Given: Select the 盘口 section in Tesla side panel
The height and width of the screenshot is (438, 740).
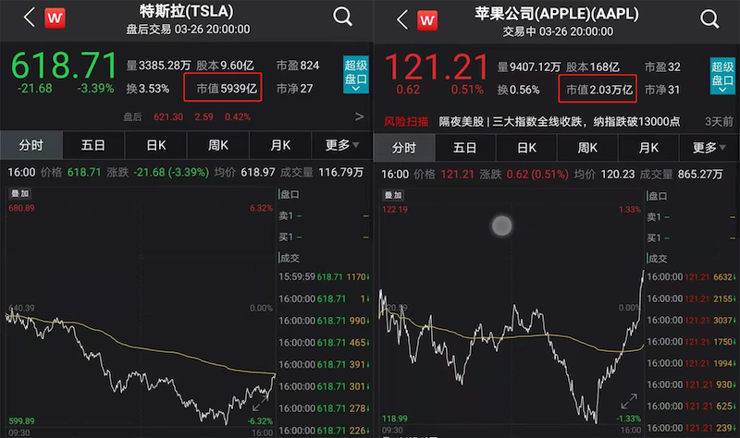Looking at the screenshot, I should tap(290, 194).
